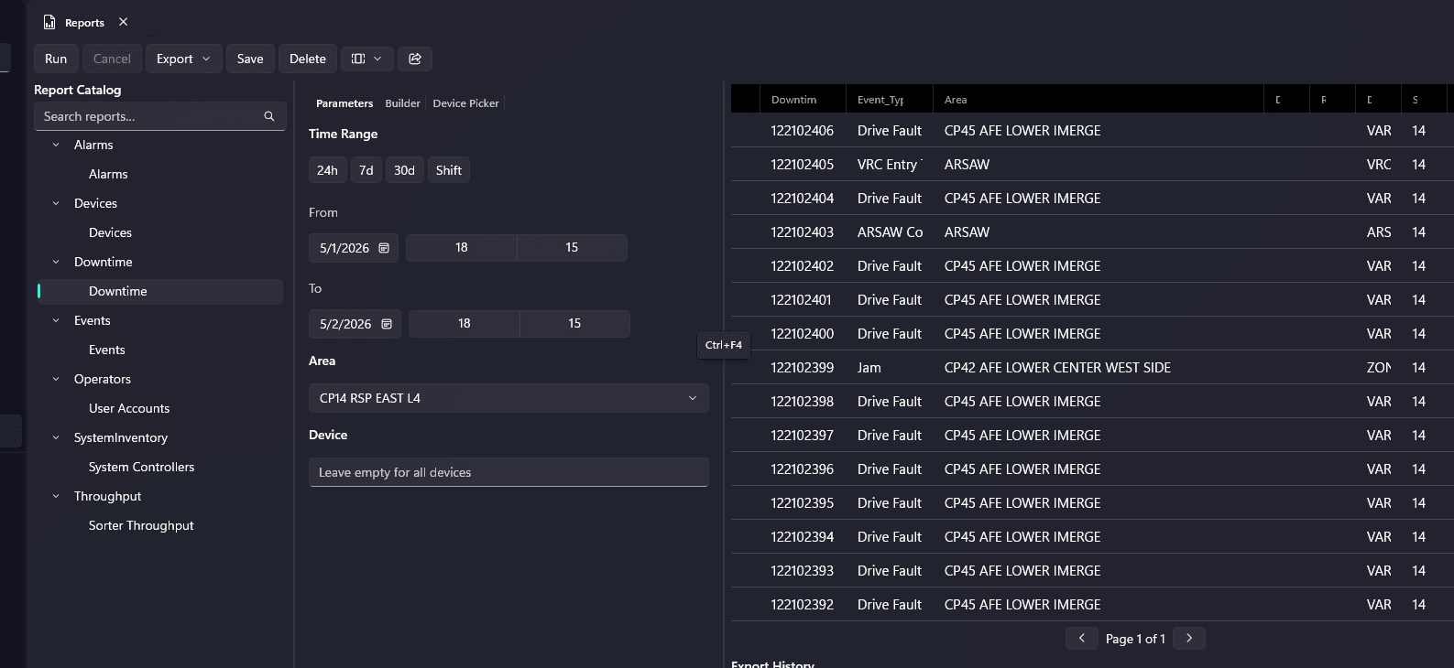Click the From minute field showing 15
1454x668 pixels.
572,248
